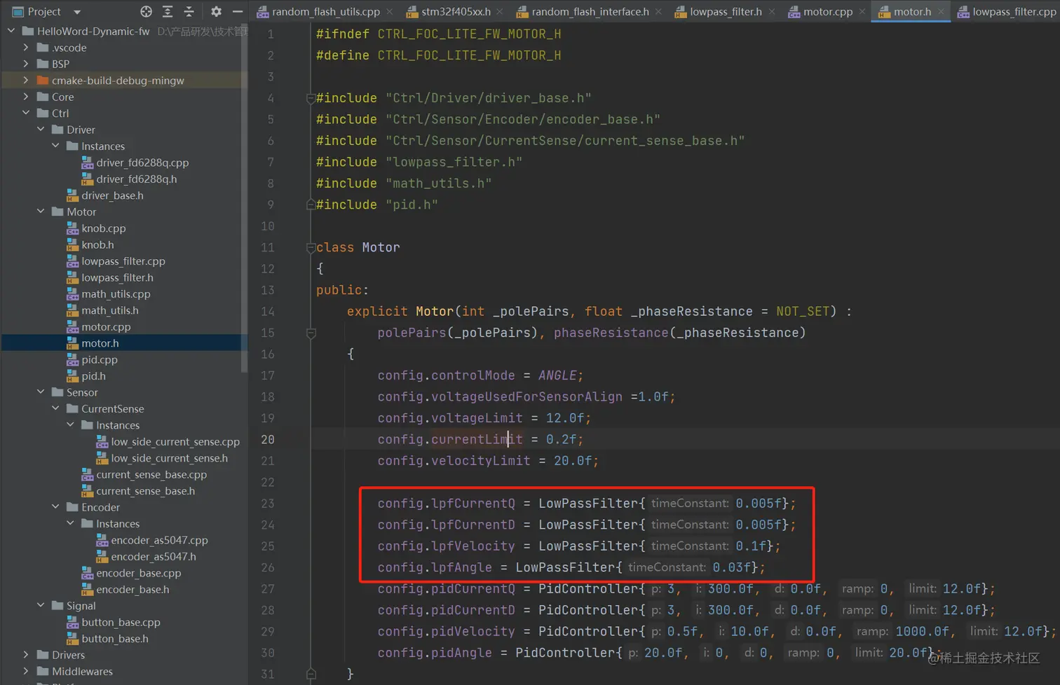Collapse Instances folder under Driver
1060x685 pixels.
pyautogui.click(x=55, y=146)
